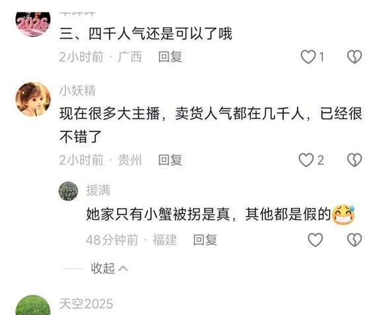Select comment text 现在很多大主播
The height and width of the screenshot is (315, 381).
pos(110,114)
